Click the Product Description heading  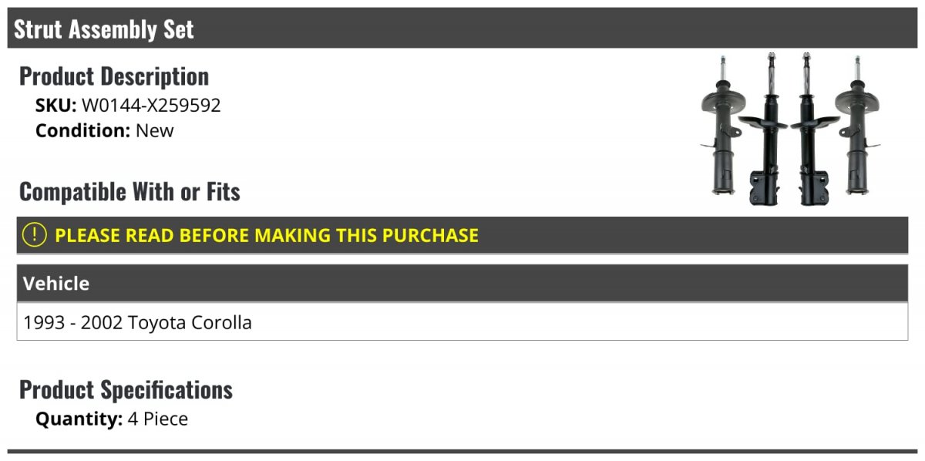pyautogui.click(x=114, y=76)
